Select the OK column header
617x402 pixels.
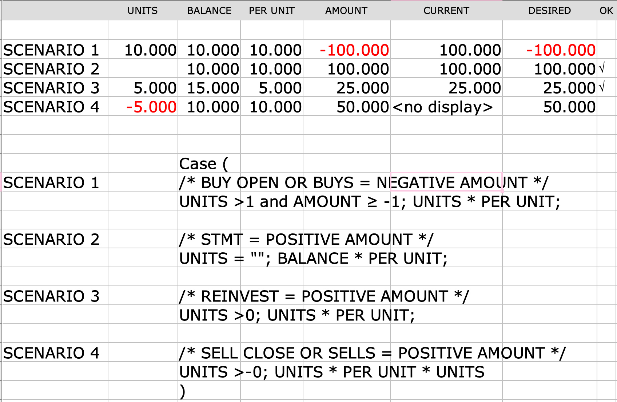(x=606, y=11)
